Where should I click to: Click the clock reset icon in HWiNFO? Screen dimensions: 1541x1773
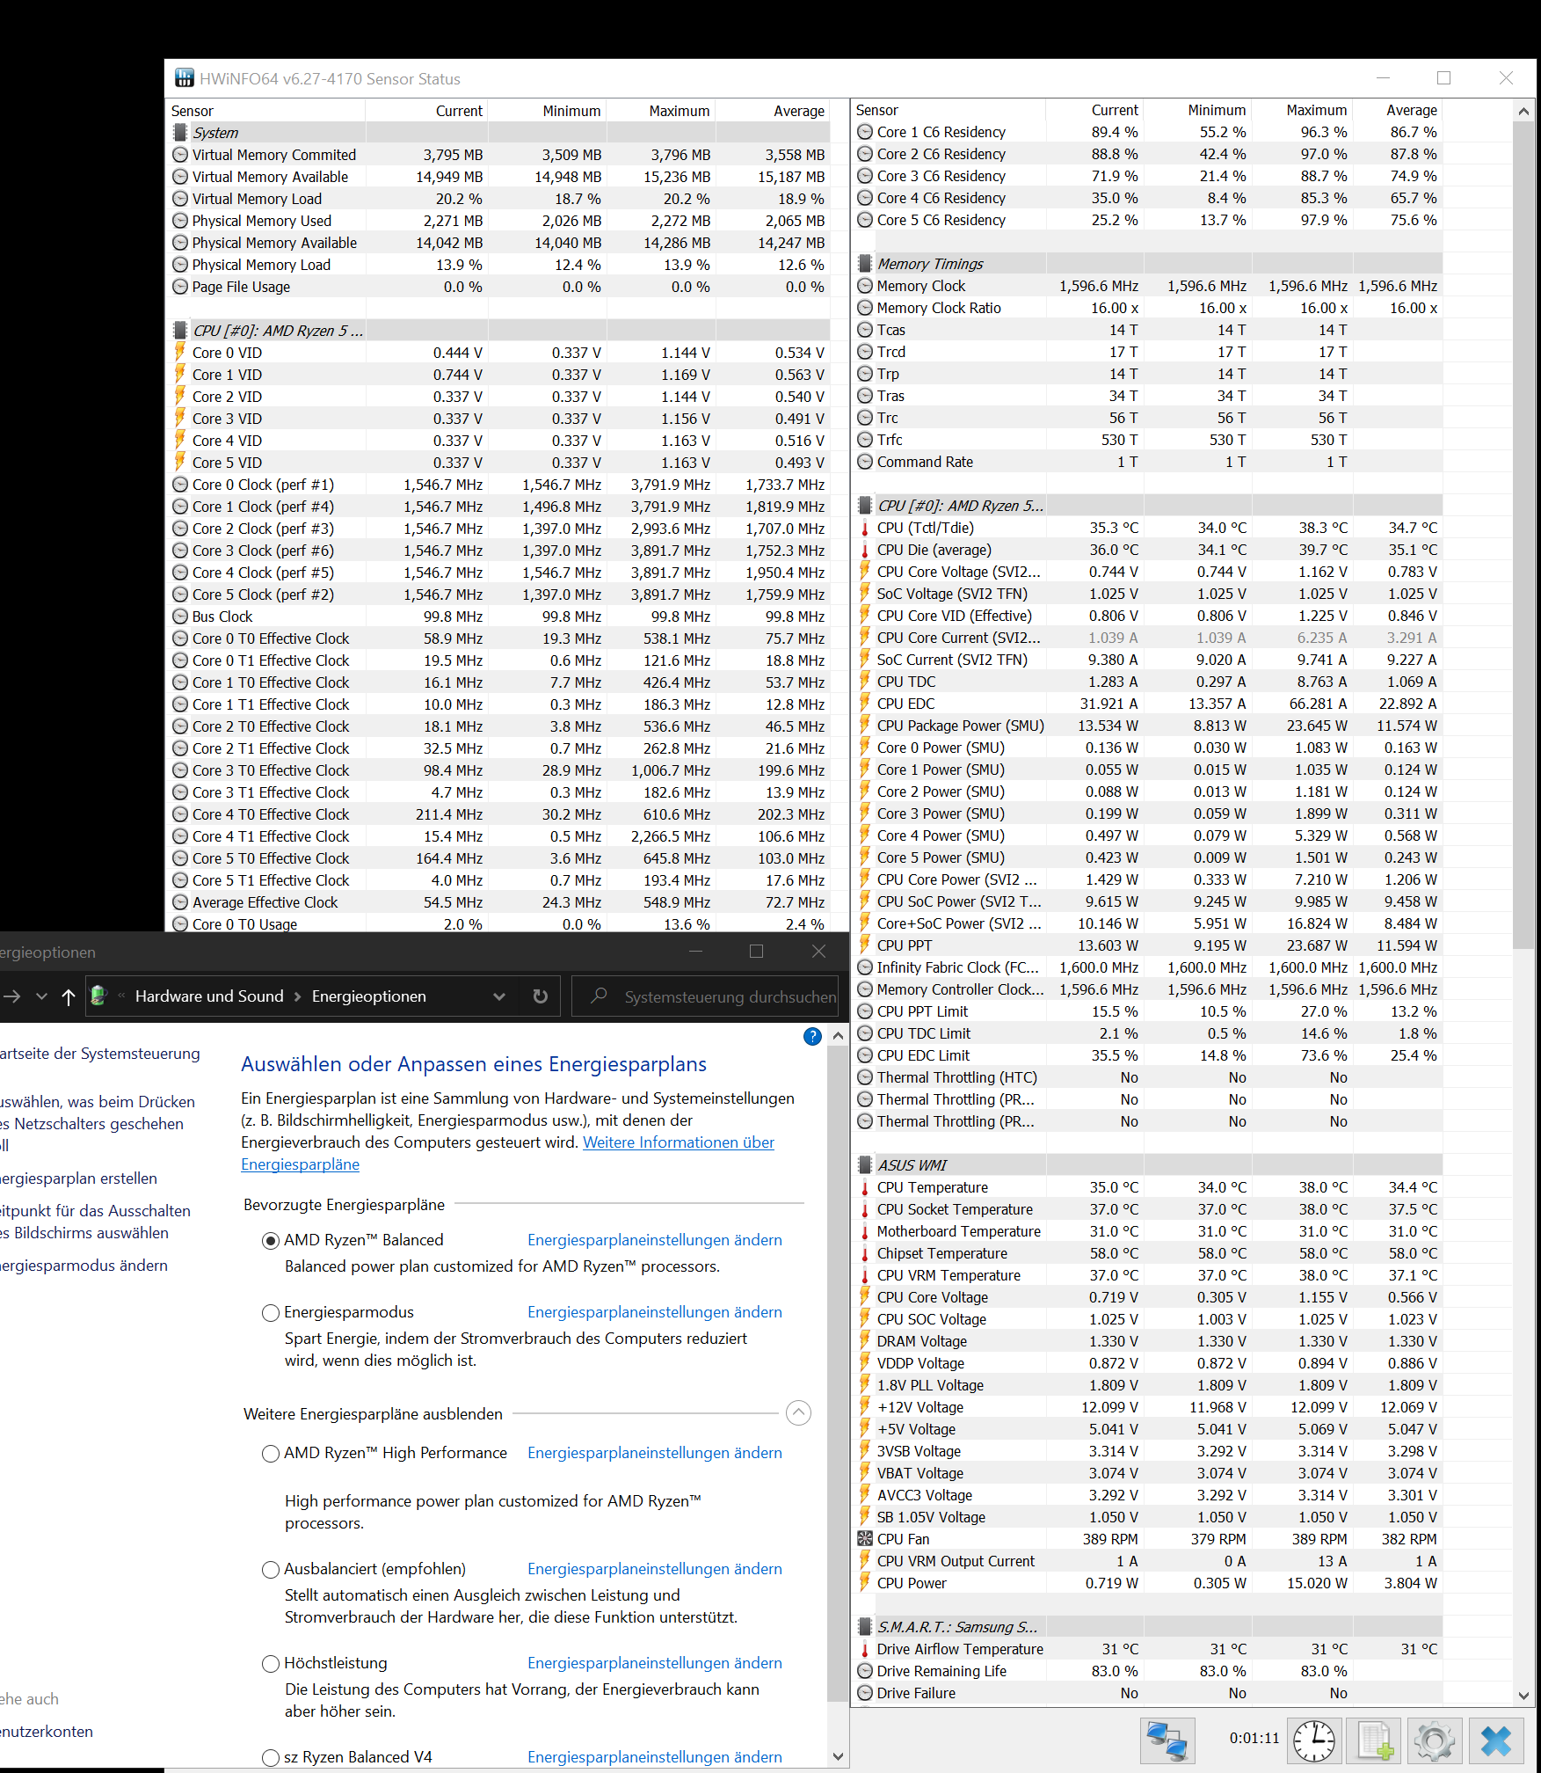(1314, 1740)
